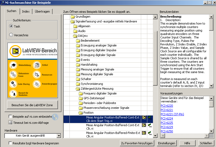
Task: Click VI icon of Buffered-Cont-Ext Clk.vi row
Action: pos(144,125)
